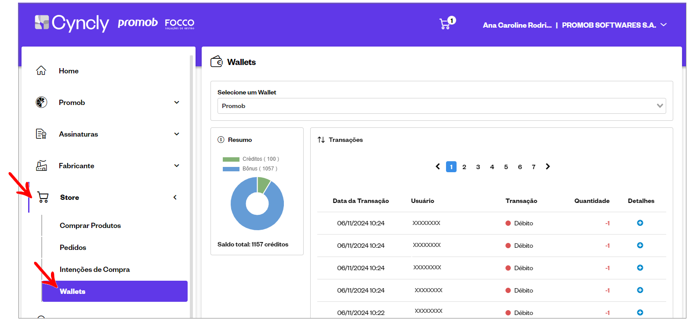
Task: Open the user account dropdown chevron
Action: point(664,25)
